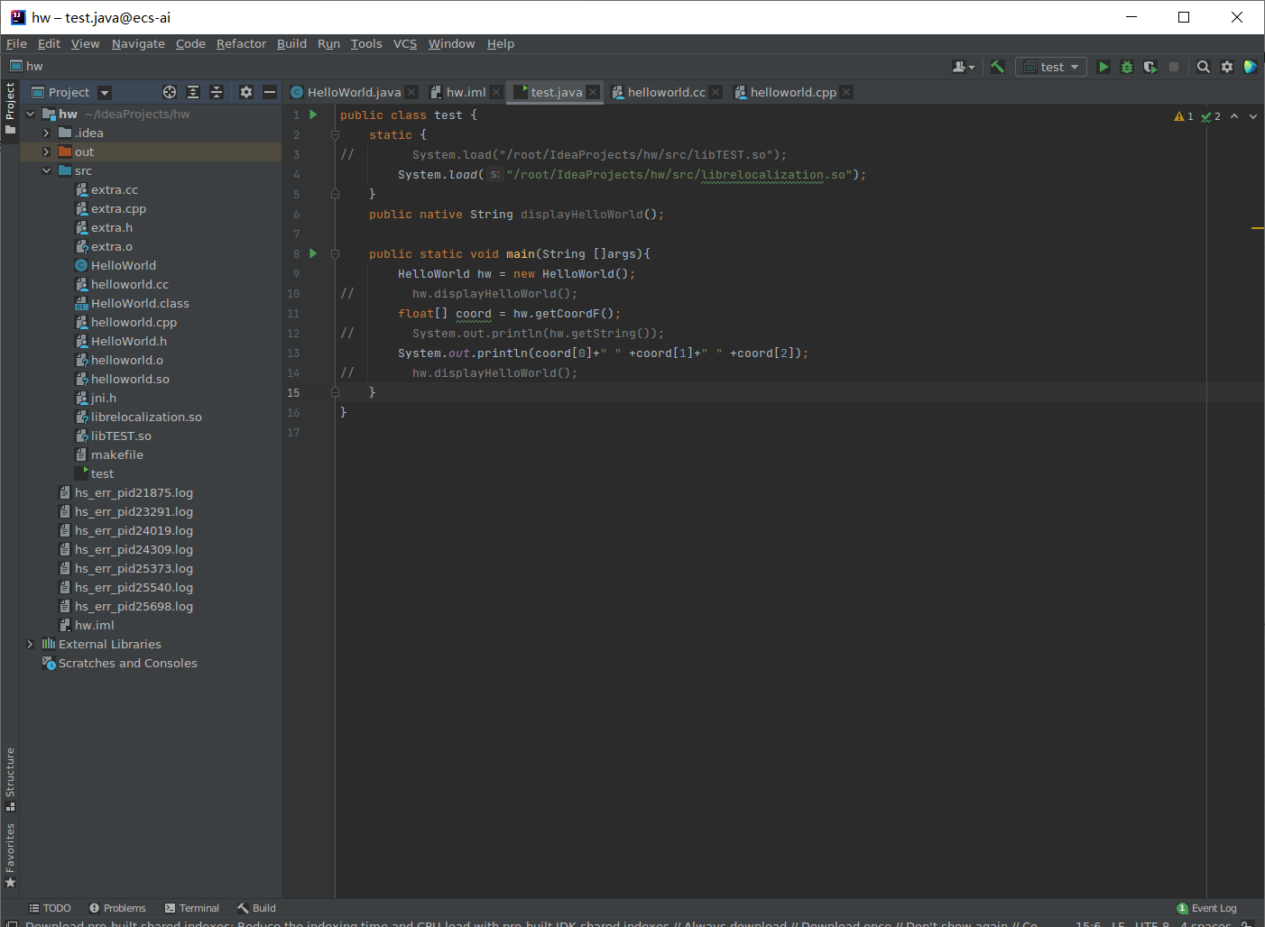1265x927 pixels.
Task: Click the typo count indicator in the editor
Action: 1211,116
